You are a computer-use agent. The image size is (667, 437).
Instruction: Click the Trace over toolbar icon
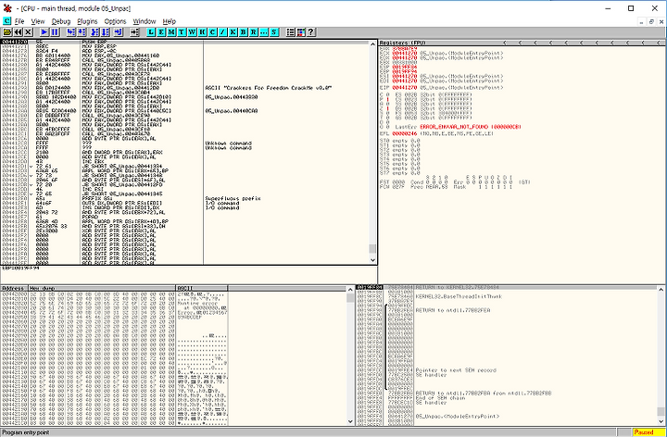[x=106, y=31]
